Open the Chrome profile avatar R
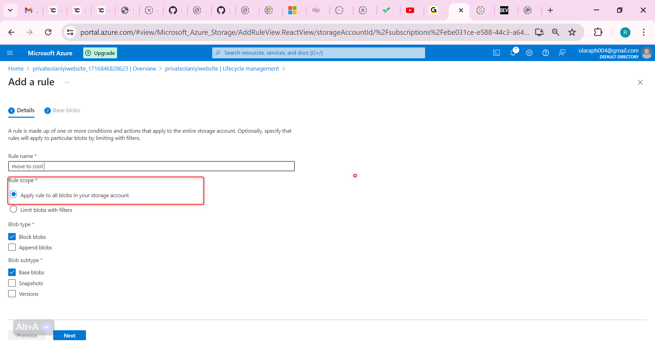The height and width of the screenshot is (348, 655). [625, 32]
